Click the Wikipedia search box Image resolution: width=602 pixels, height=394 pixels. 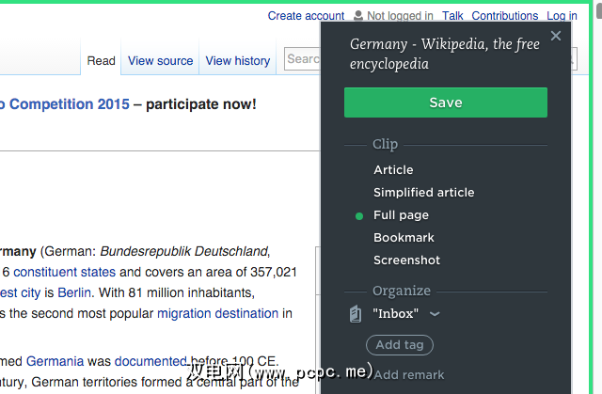tap(303, 59)
